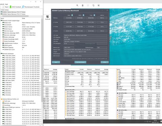Screen dimensions: 162x126
Task: Click the Memory Read result field
Action: (69, 18)
